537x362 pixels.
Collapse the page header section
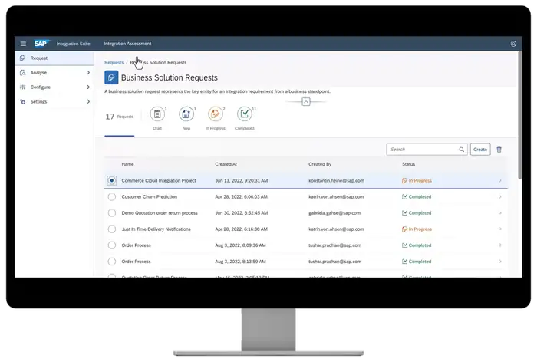click(x=306, y=102)
